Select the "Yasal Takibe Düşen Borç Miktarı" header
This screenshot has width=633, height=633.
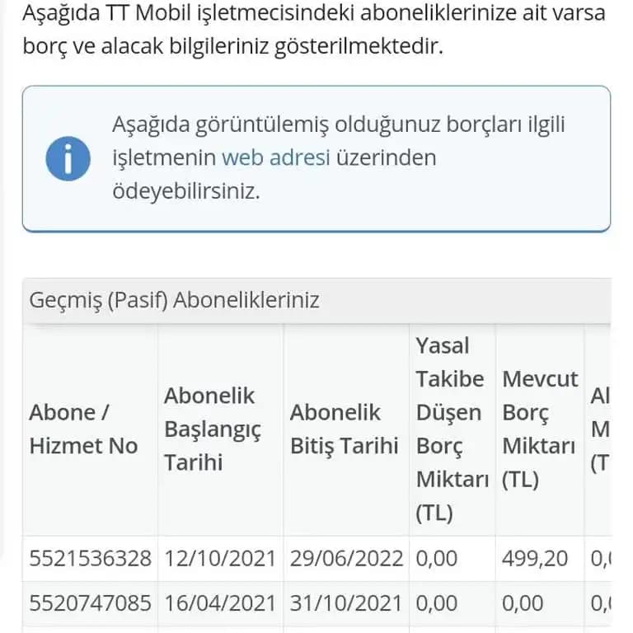(x=449, y=429)
